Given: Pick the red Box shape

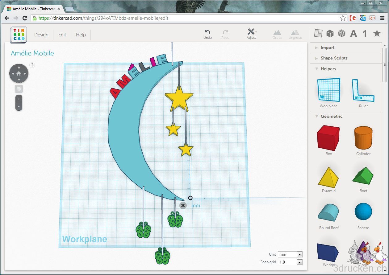Looking at the screenshot, I should (328, 138).
